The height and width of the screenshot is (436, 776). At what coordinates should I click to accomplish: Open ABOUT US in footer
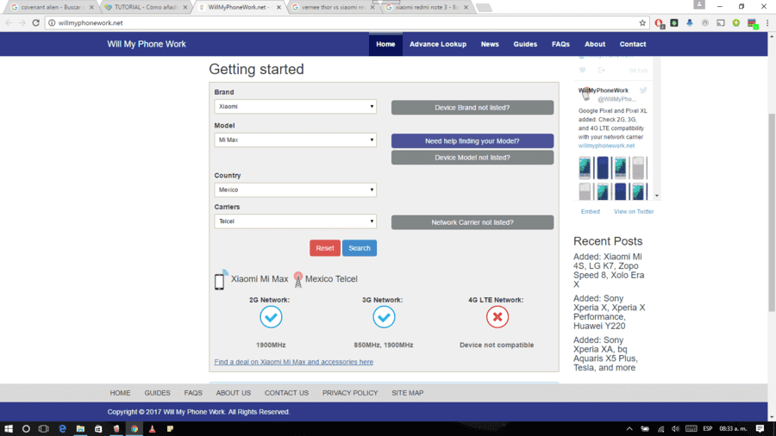[x=233, y=393]
